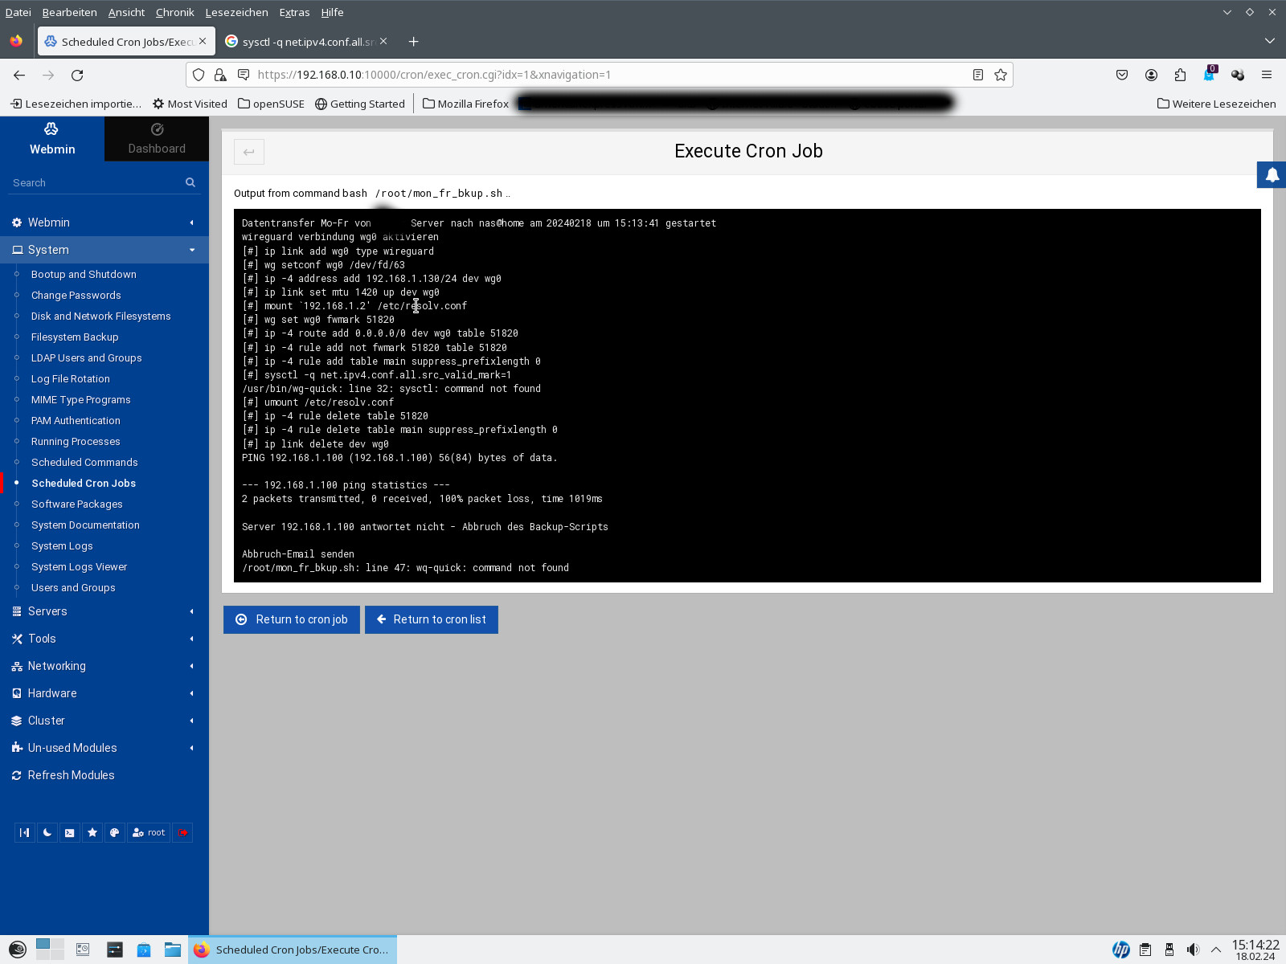The height and width of the screenshot is (964, 1286).
Task: Expand the Tools category
Action: 104,639
